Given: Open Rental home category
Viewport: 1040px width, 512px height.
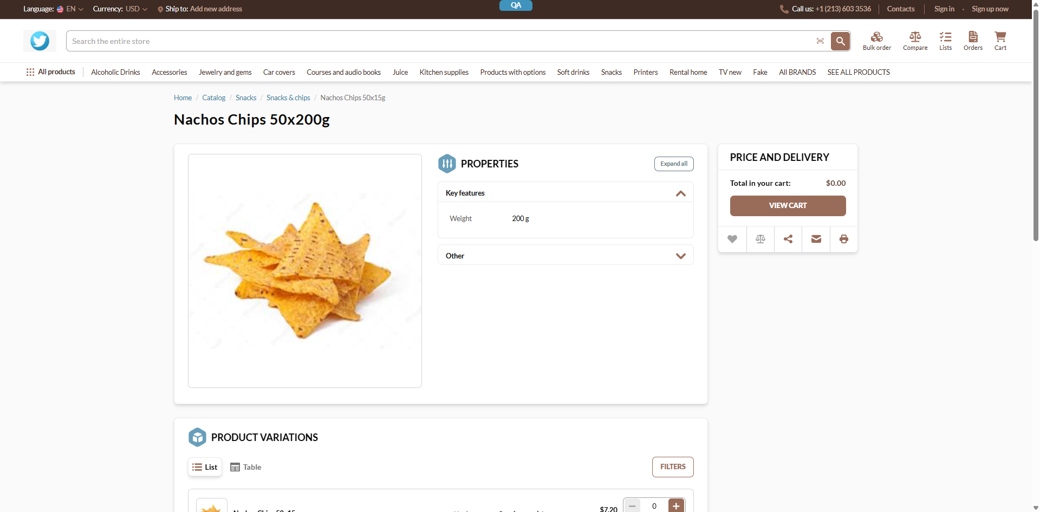Looking at the screenshot, I should click(x=688, y=72).
